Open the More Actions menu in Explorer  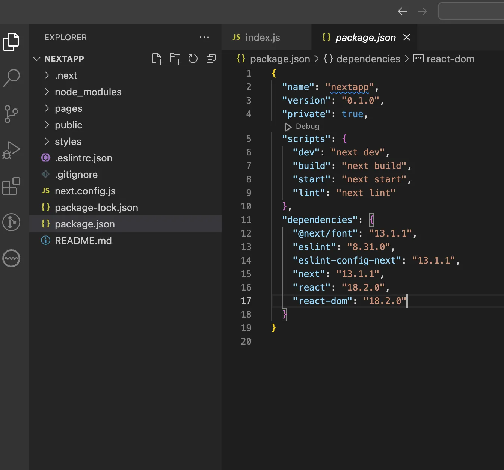(204, 37)
